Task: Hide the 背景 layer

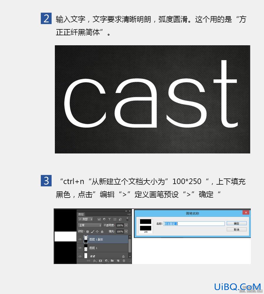Action: point(80,256)
